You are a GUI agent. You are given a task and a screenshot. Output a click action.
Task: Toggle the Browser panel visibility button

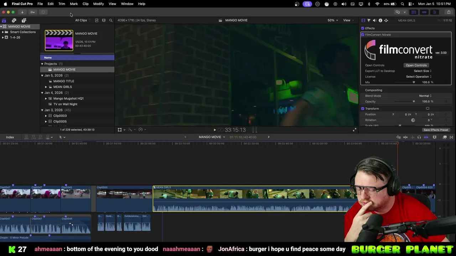tap(414, 12)
